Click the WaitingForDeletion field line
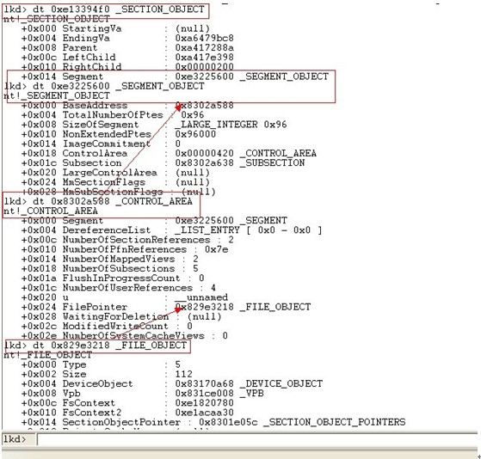Image resolution: width=481 pixels, height=459 pixels. pyautogui.click(x=121, y=316)
